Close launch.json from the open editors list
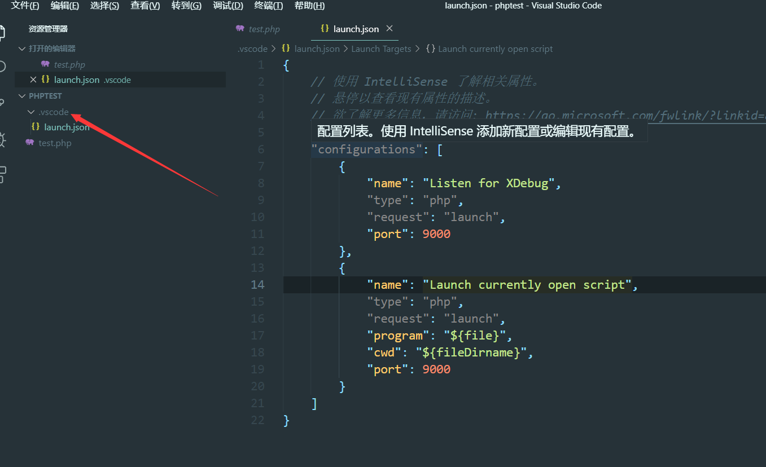 (x=33, y=80)
